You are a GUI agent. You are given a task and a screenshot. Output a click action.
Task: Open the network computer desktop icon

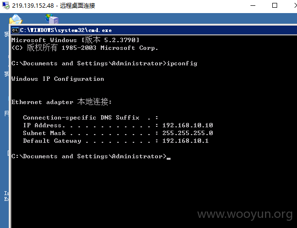52,19
